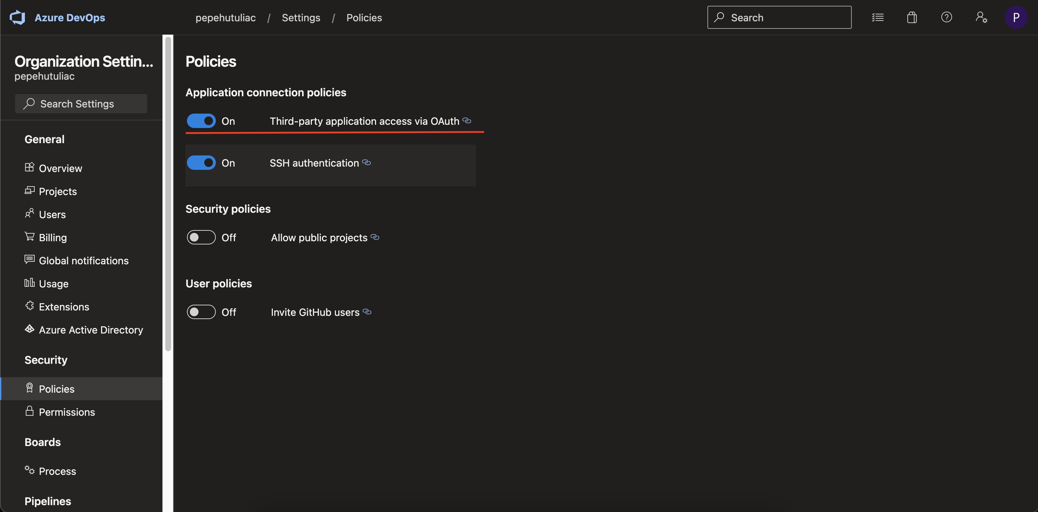
Task: Click 'Allow public projects' label text
Action: 319,238
